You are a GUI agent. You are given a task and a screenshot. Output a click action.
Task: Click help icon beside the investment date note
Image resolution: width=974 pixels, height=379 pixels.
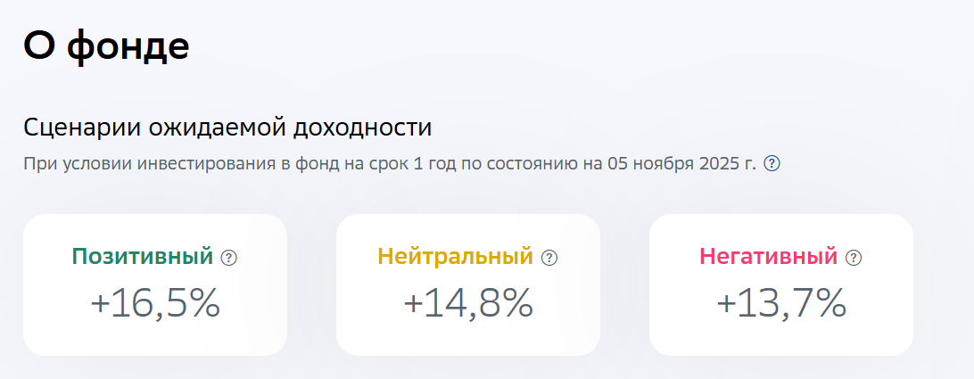772,164
